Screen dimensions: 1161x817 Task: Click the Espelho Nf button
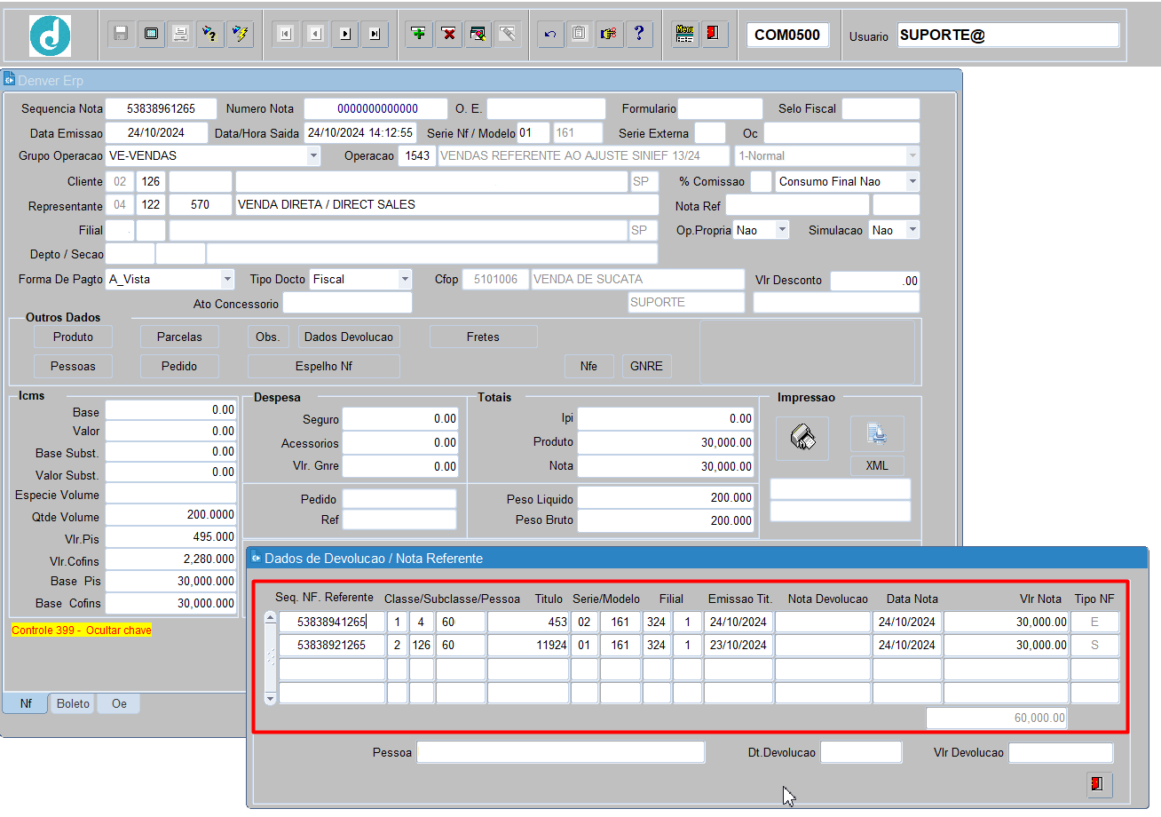pyautogui.click(x=324, y=366)
